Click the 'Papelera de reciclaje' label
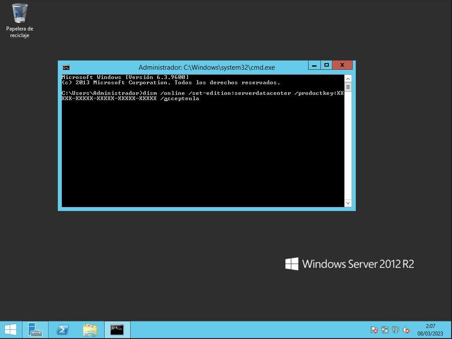 tap(19, 32)
